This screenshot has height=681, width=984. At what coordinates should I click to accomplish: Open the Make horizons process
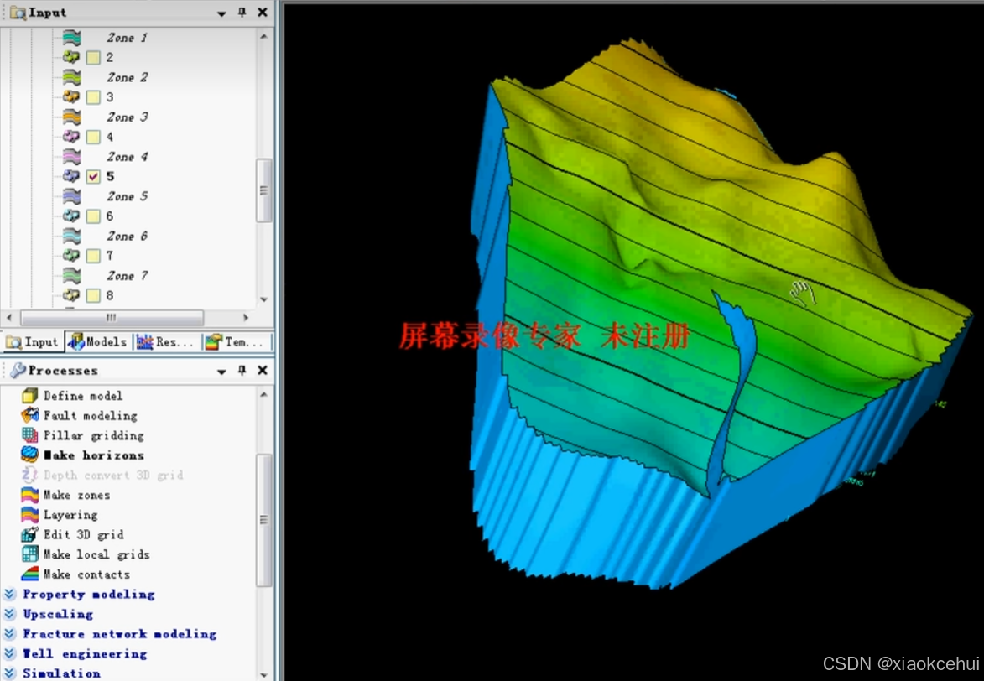(93, 455)
